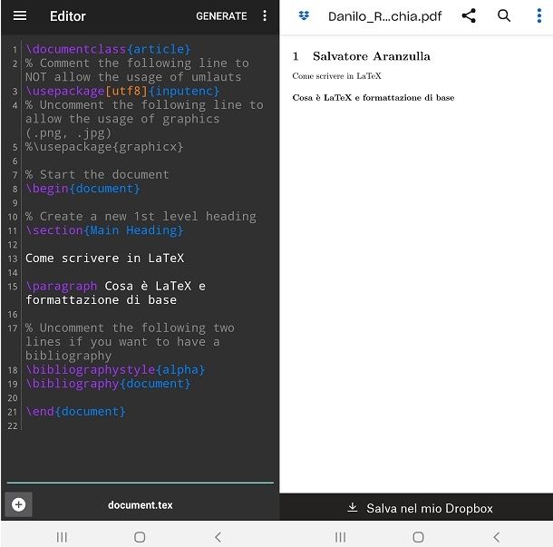The width and height of the screenshot is (553, 547).
Task: Click 'Cosa è LaTeX e formattazione di base' in PDF
Action: (374, 98)
